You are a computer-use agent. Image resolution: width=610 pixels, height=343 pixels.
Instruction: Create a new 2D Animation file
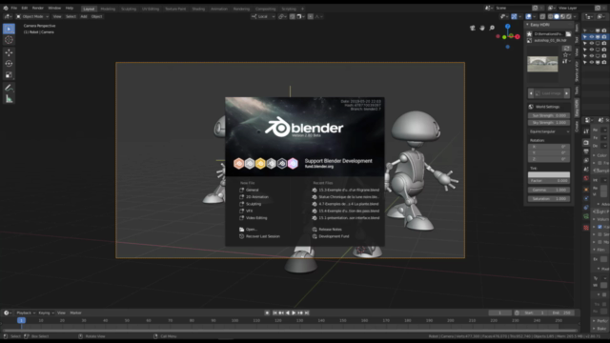257,197
